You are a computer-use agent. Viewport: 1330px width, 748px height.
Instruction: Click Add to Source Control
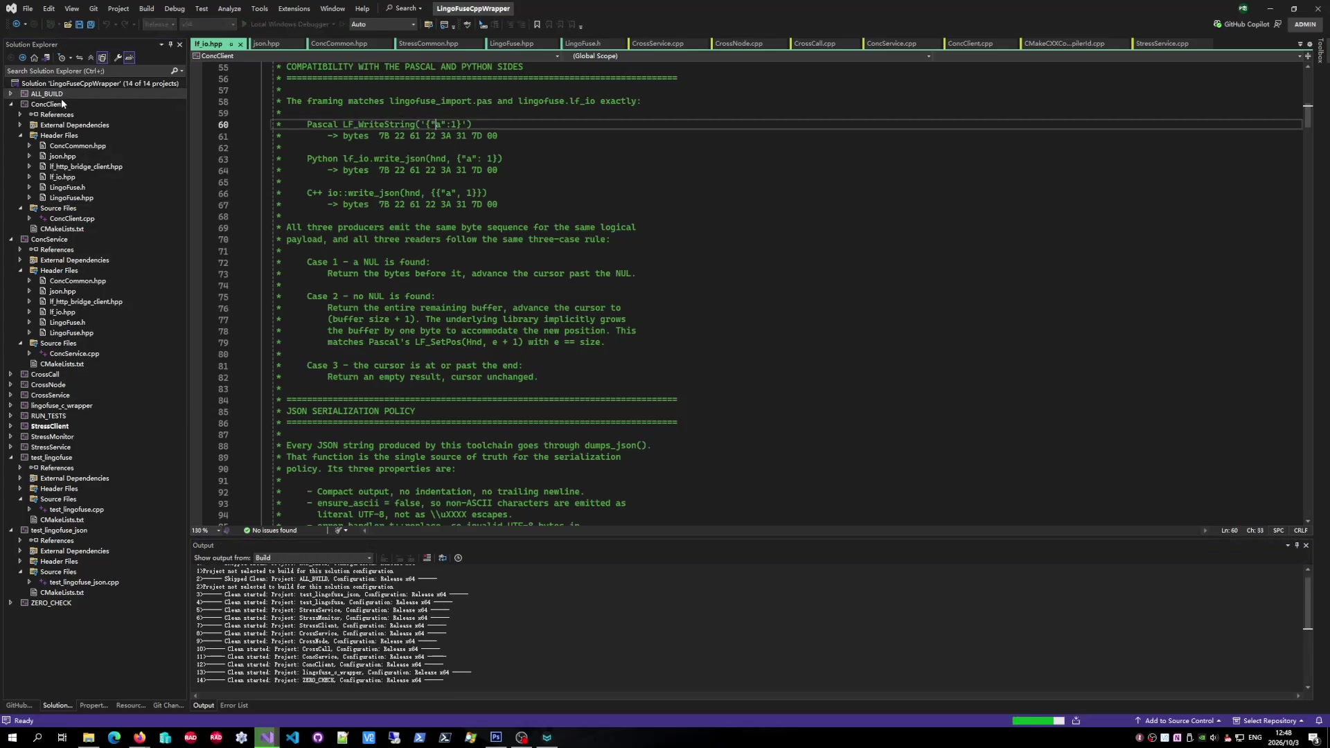click(x=1177, y=721)
